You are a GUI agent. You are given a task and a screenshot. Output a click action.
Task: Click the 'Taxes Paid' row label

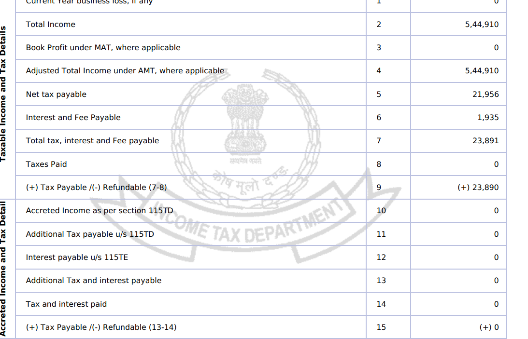[x=46, y=164]
